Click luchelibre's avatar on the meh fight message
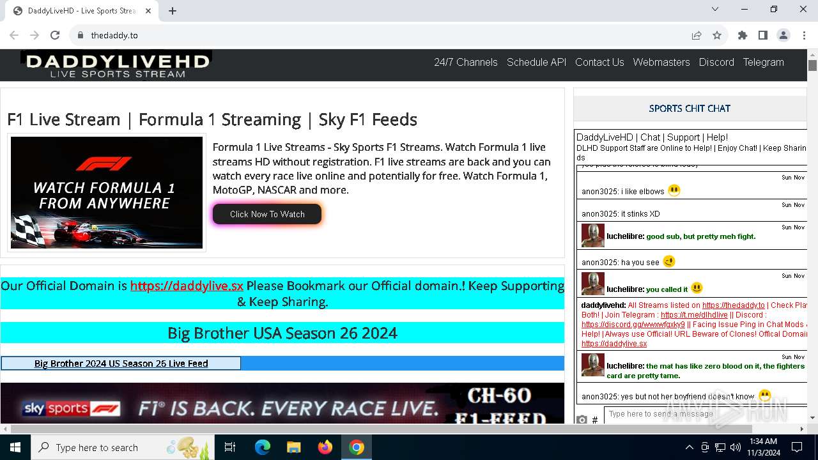 coord(593,236)
